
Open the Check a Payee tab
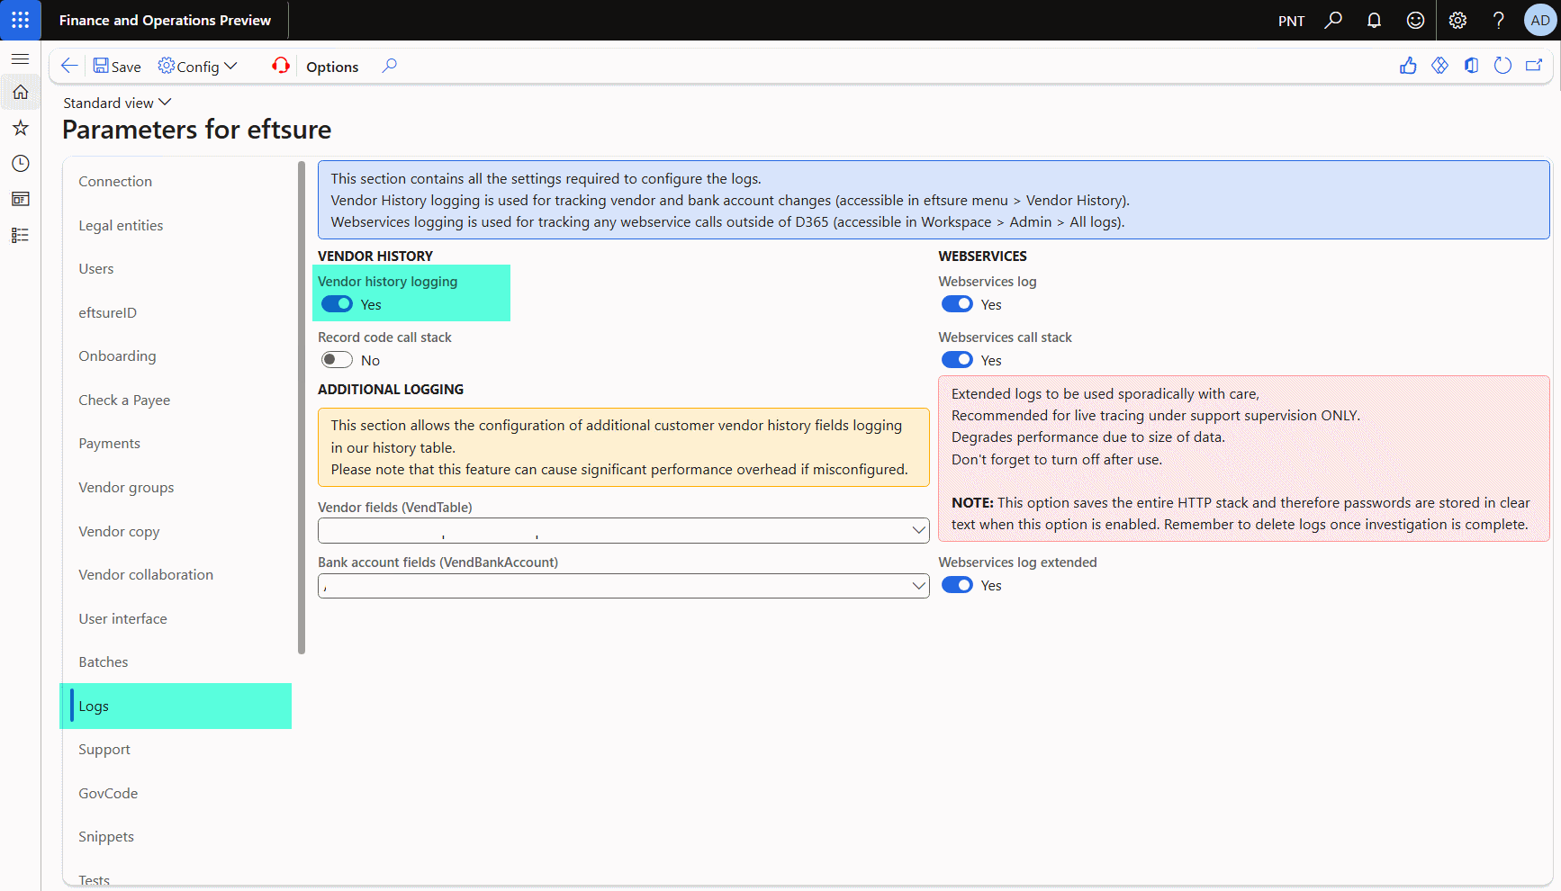pyautogui.click(x=124, y=400)
